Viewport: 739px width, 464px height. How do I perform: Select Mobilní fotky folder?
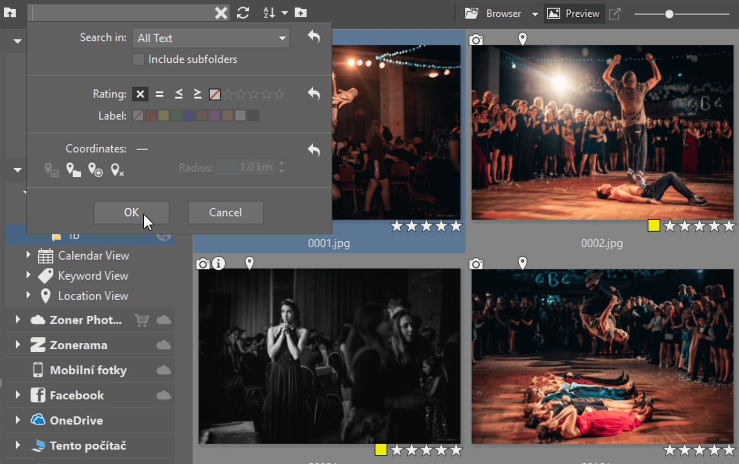click(x=88, y=370)
